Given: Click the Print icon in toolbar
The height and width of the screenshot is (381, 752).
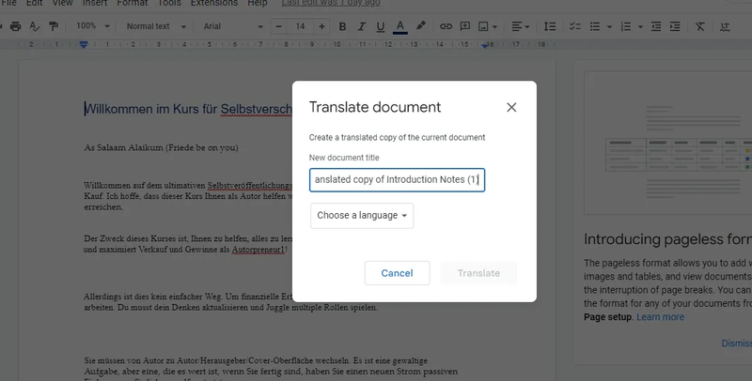Looking at the screenshot, I should (x=16, y=26).
